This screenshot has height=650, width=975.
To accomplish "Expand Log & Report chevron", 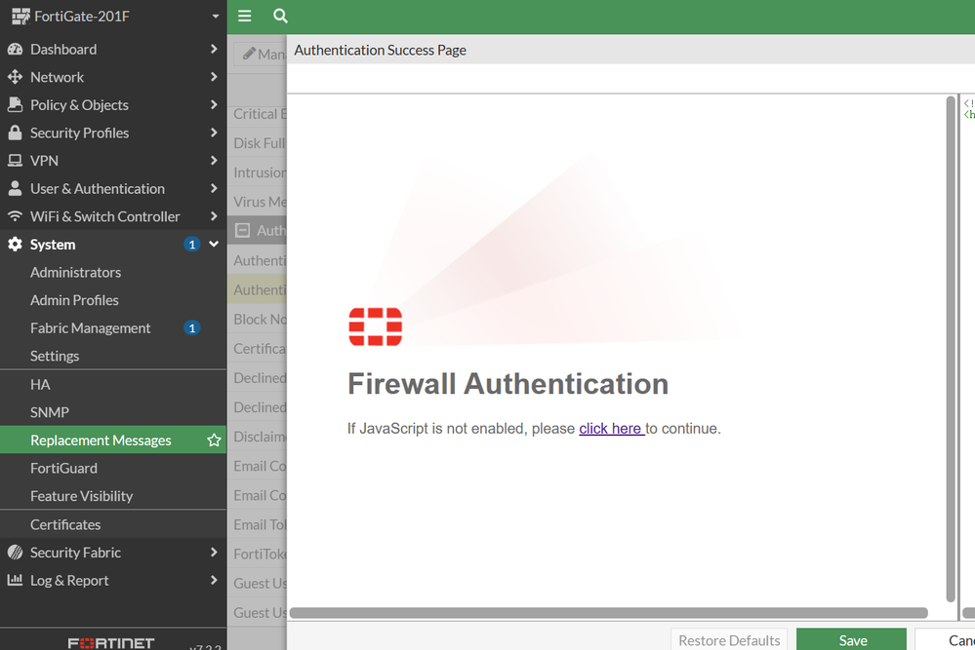I will click(214, 581).
